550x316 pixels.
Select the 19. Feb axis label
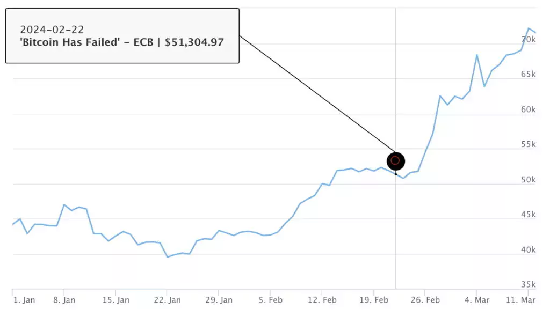374,300
